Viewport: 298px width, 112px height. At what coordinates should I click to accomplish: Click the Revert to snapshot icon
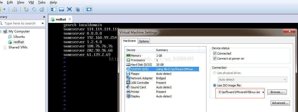point(34,9)
